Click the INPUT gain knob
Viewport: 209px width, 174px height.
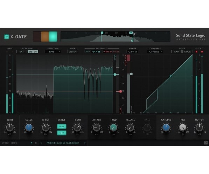[10, 127]
